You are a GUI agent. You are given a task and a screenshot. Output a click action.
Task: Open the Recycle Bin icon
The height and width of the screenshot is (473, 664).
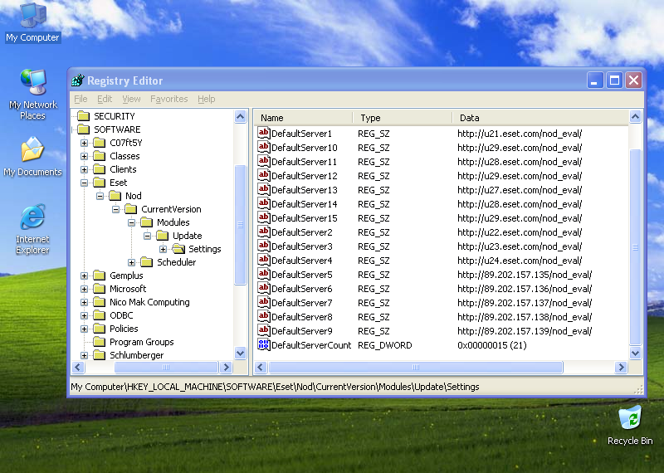pyautogui.click(x=630, y=426)
